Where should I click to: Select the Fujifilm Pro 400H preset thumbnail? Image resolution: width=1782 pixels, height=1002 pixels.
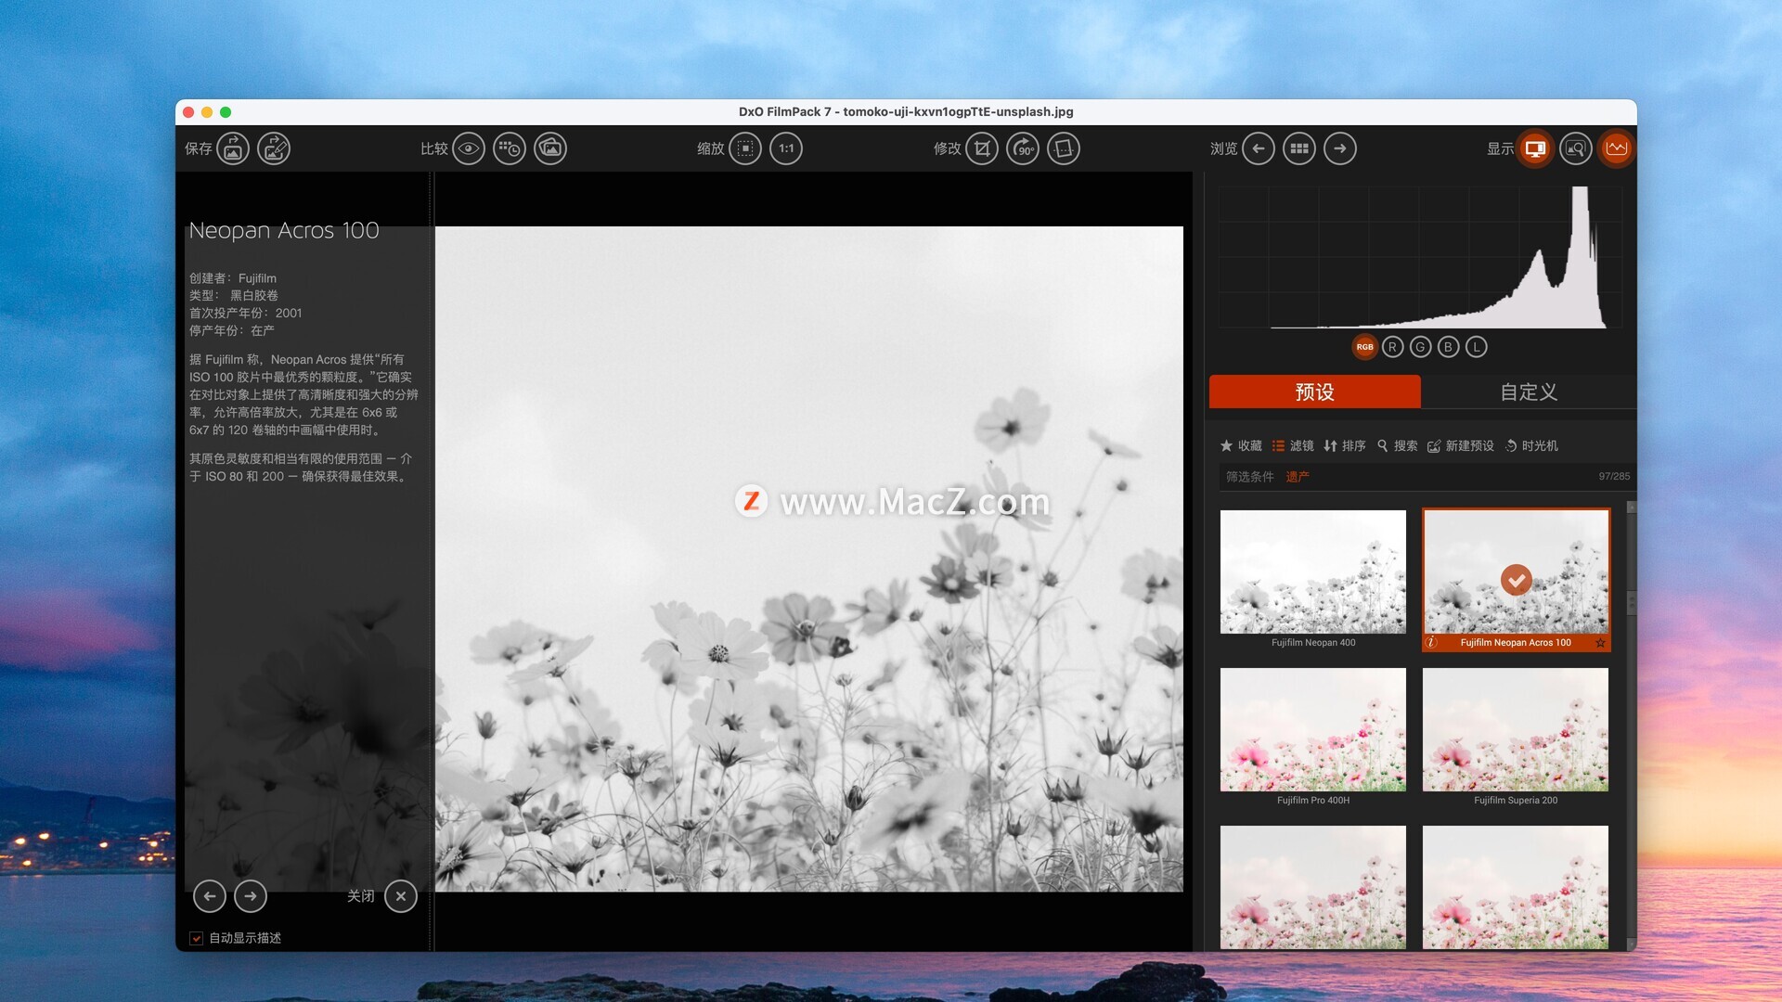pyautogui.click(x=1313, y=729)
